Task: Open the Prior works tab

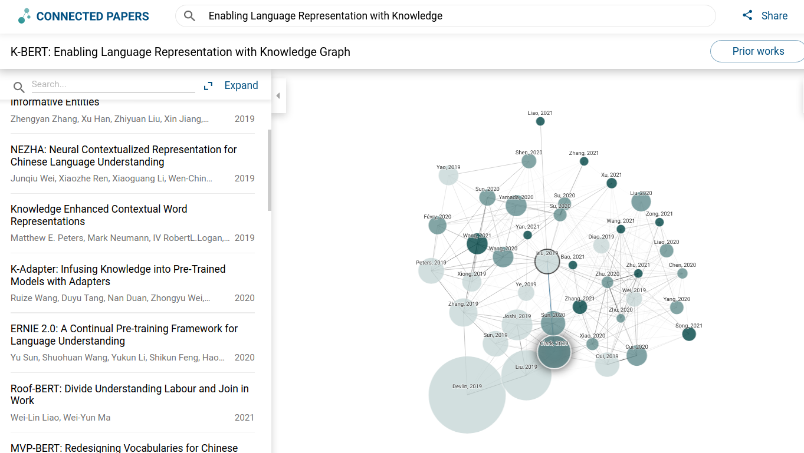Action: click(757, 51)
